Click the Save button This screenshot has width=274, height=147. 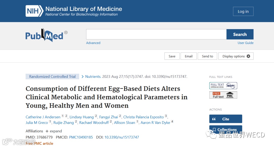coord(172,56)
